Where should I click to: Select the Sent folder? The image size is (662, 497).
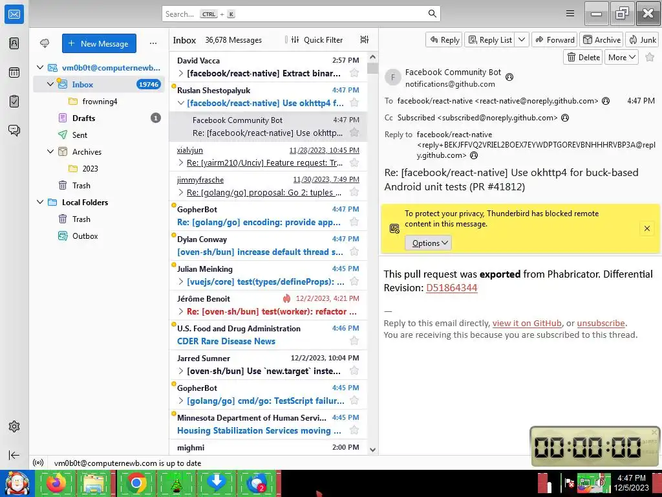point(98,135)
